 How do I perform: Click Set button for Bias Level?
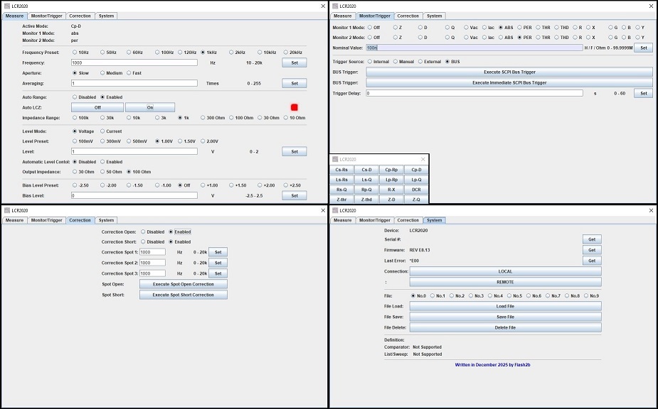coord(294,196)
